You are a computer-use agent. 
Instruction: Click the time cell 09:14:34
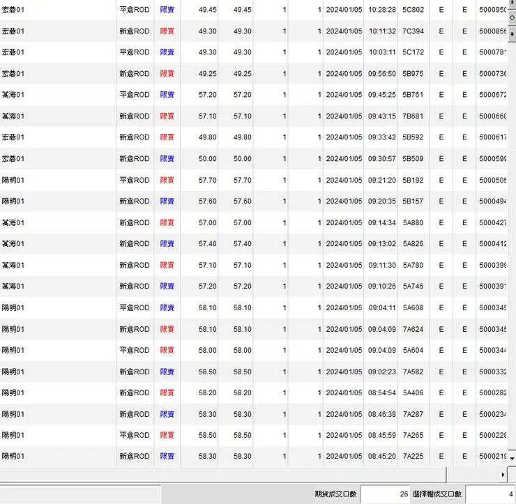point(382,222)
